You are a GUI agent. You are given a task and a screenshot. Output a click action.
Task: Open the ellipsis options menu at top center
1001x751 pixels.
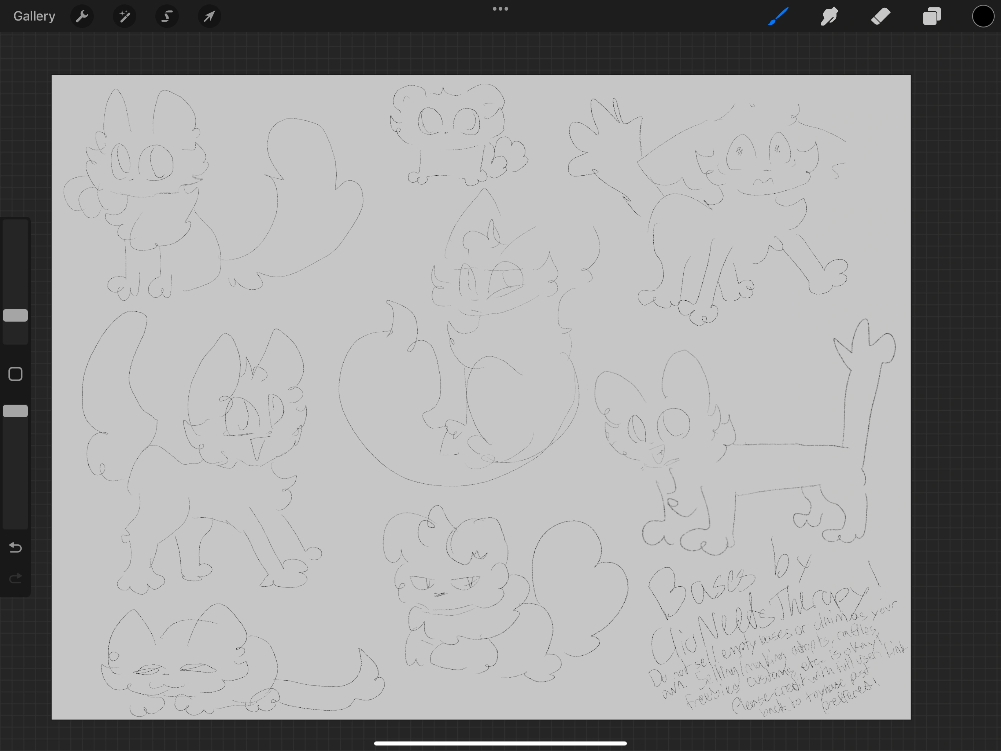pyautogui.click(x=500, y=8)
